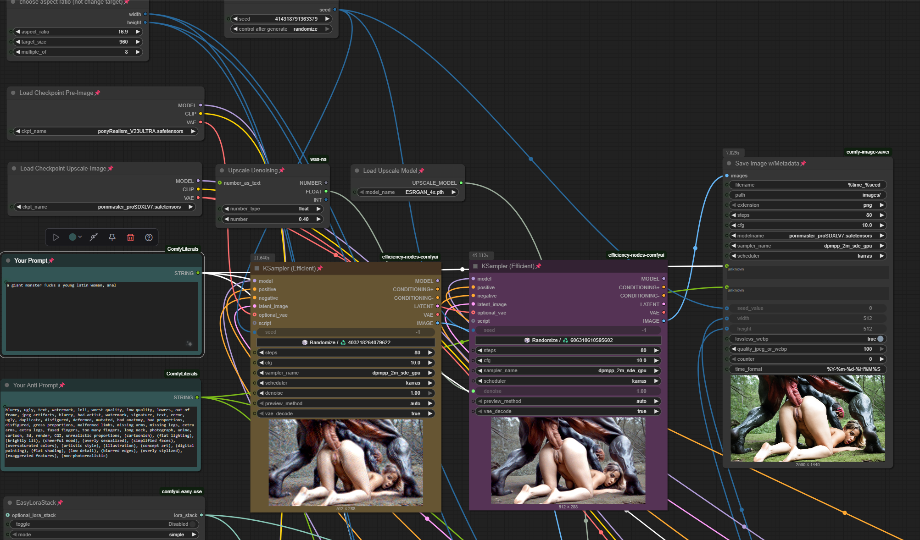920x540 pixels.
Task: Click collapse dot on Save Image w/Metadata node
Action: (x=729, y=163)
